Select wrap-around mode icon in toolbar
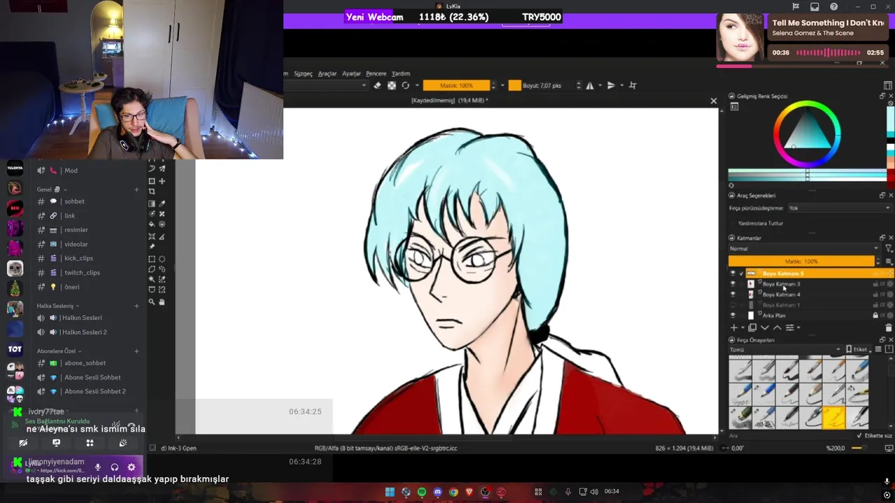Viewport: 895px width, 503px height. pos(633,85)
